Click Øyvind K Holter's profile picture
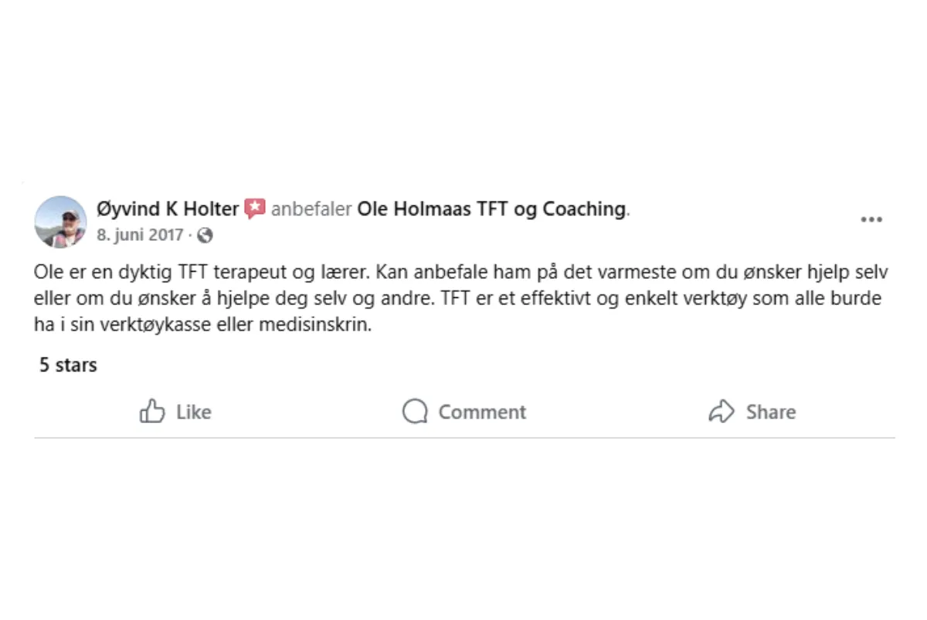 point(60,222)
